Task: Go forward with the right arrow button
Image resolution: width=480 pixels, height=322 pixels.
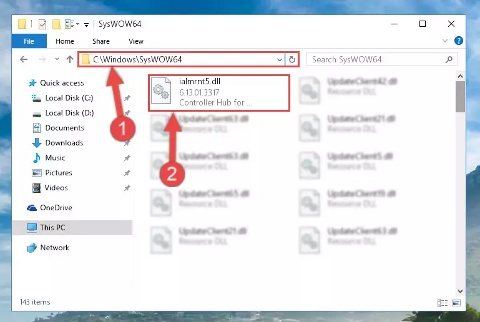Action: point(42,59)
